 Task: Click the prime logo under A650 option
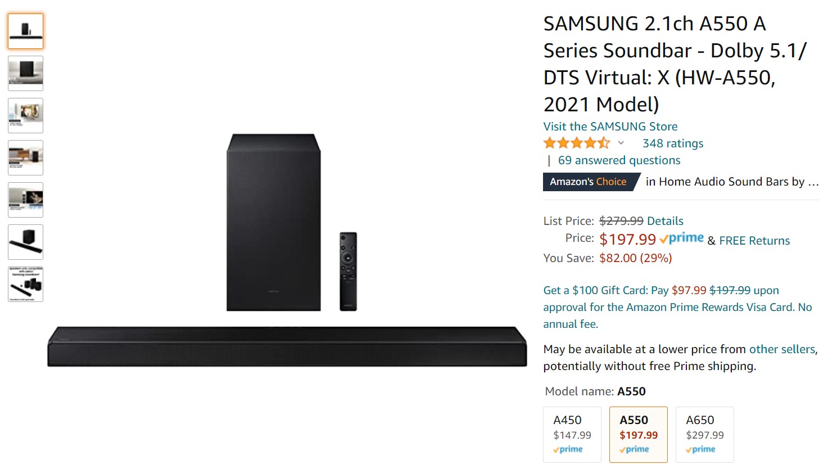(701, 449)
